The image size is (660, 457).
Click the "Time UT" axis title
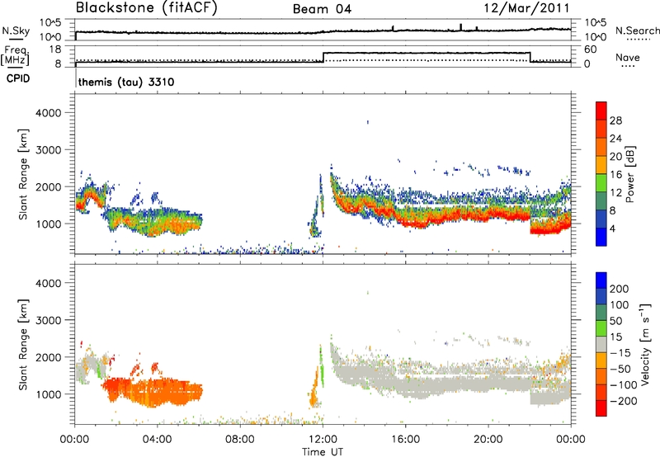tap(323, 451)
